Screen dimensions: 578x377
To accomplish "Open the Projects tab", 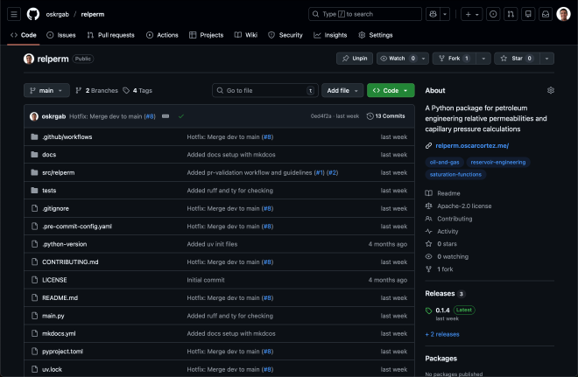I will point(207,35).
